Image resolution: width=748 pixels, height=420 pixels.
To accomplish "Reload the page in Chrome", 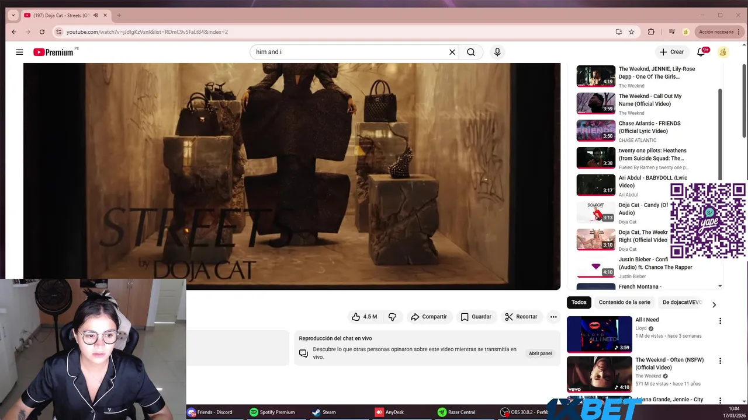I will tap(42, 32).
